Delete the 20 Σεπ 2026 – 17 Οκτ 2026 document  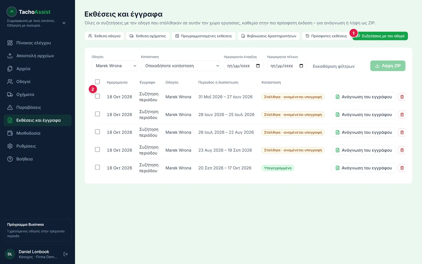point(402,168)
